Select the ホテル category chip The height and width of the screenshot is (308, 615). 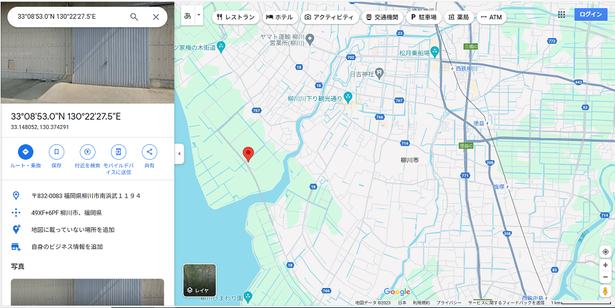pyautogui.click(x=279, y=17)
